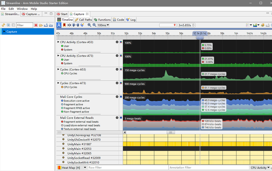Toggle the User series in CPU Activity (Cortex-A53)
This screenshot has height=171, width=272.
[66, 46]
